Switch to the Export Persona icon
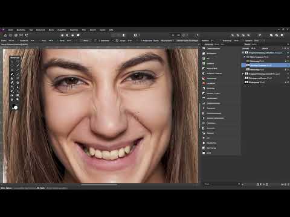The width and height of the screenshot is (290, 217). tap(27, 35)
